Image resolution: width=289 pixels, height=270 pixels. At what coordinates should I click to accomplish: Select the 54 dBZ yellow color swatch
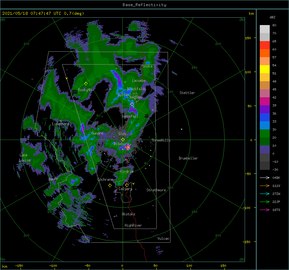(x=265, y=69)
